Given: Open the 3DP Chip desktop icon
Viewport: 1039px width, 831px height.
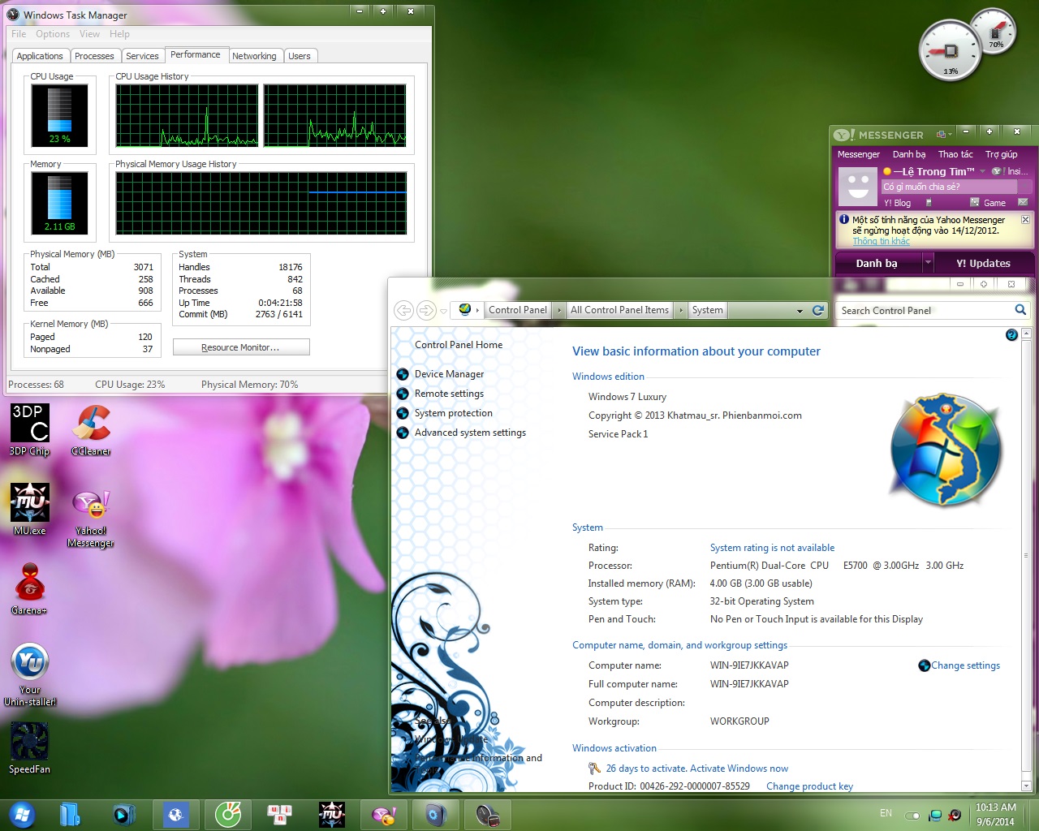Looking at the screenshot, I should pyautogui.click(x=30, y=430).
